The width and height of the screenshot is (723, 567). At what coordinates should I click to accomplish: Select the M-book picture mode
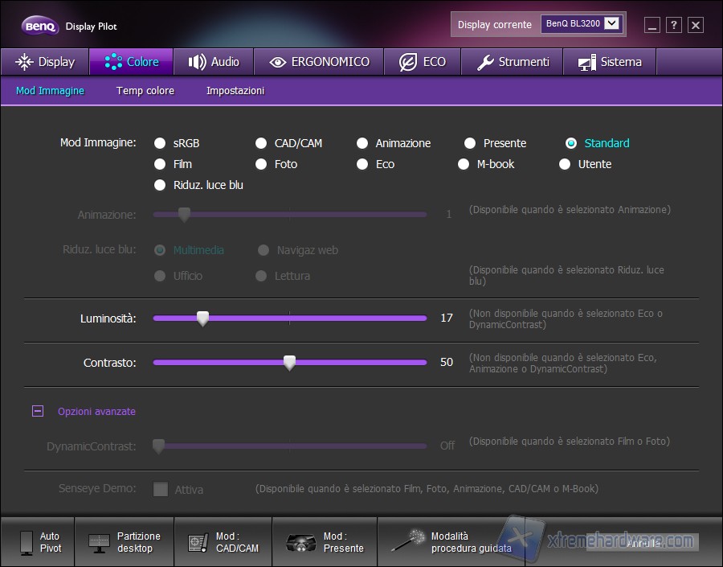pos(464,164)
